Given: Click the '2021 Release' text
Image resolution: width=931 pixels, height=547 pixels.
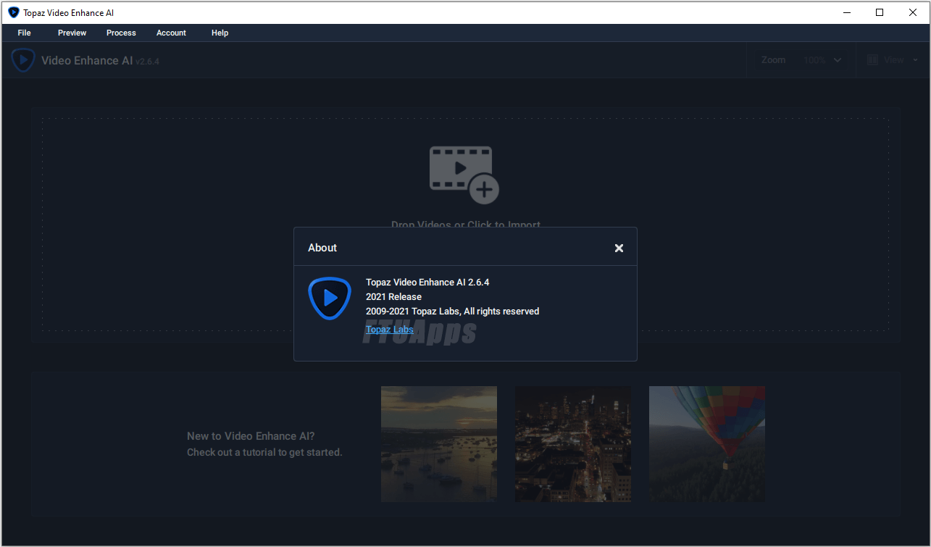Looking at the screenshot, I should (x=393, y=296).
